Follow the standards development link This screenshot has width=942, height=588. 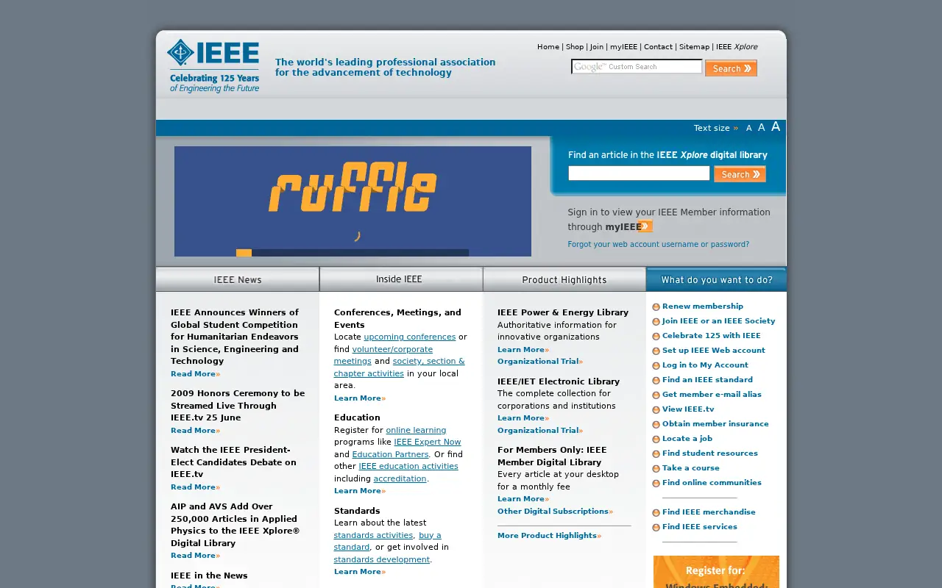click(x=381, y=560)
